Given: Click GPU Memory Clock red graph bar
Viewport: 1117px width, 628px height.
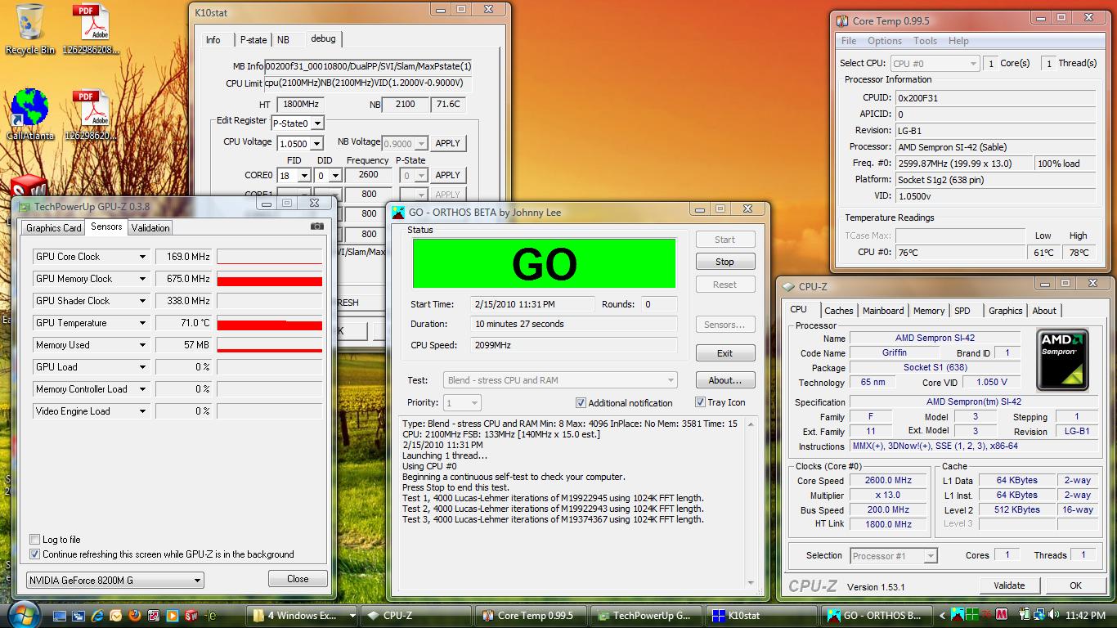Looking at the screenshot, I should pos(269,279).
